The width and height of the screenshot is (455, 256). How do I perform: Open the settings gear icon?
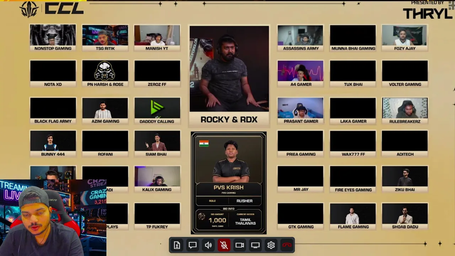(271, 245)
